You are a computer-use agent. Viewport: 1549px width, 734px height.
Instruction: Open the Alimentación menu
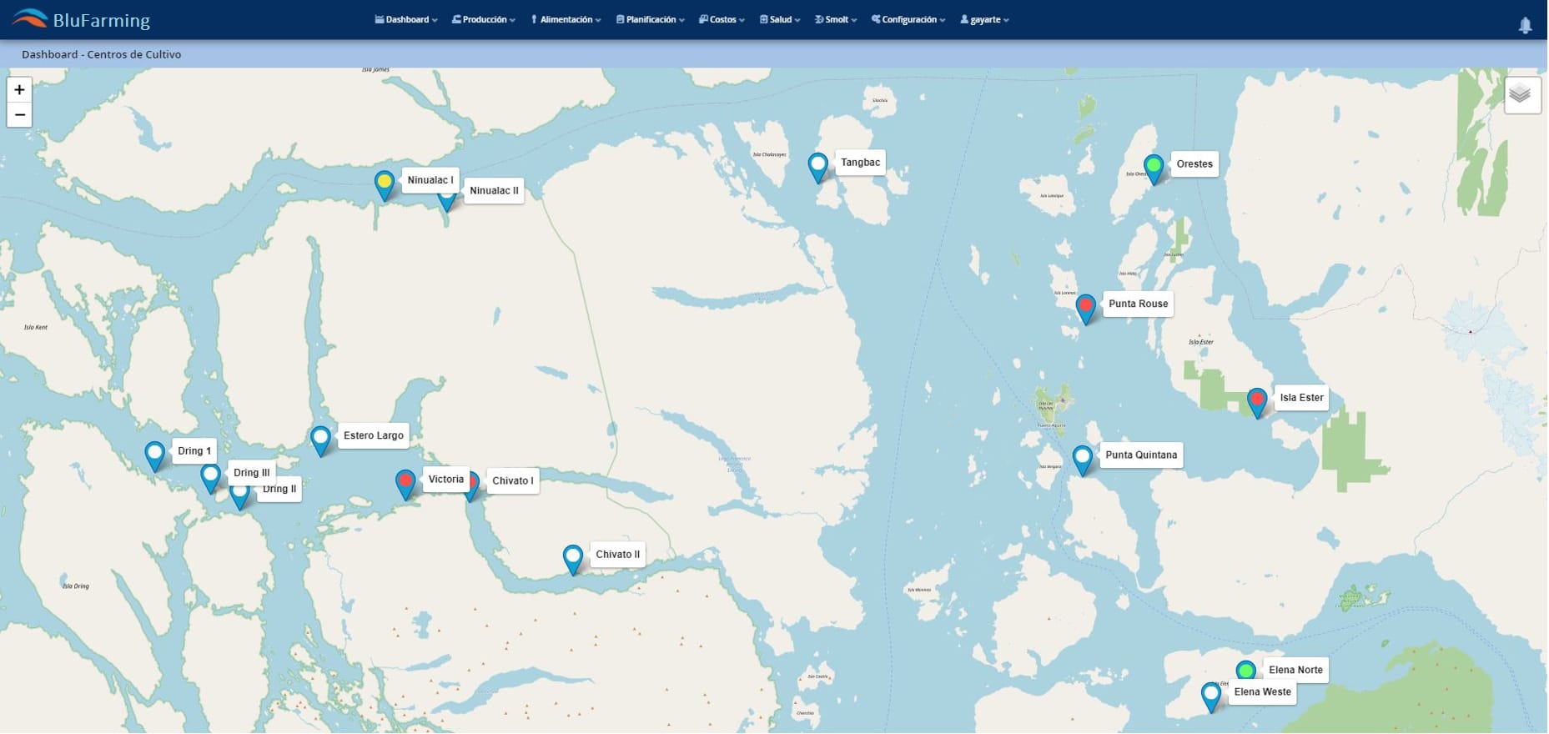(x=566, y=19)
